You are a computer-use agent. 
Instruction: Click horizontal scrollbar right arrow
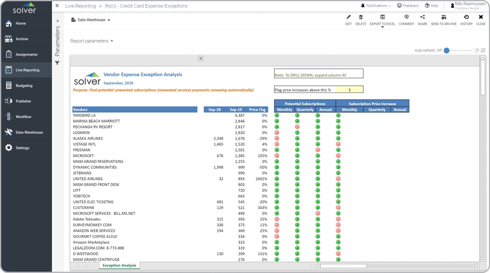(x=477, y=266)
